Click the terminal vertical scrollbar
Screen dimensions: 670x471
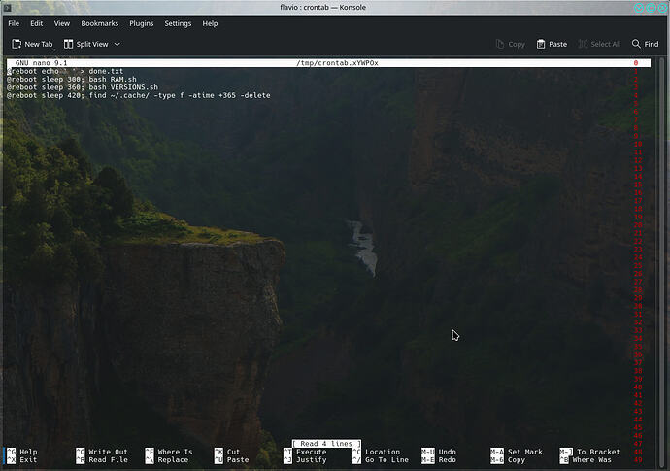(662, 260)
